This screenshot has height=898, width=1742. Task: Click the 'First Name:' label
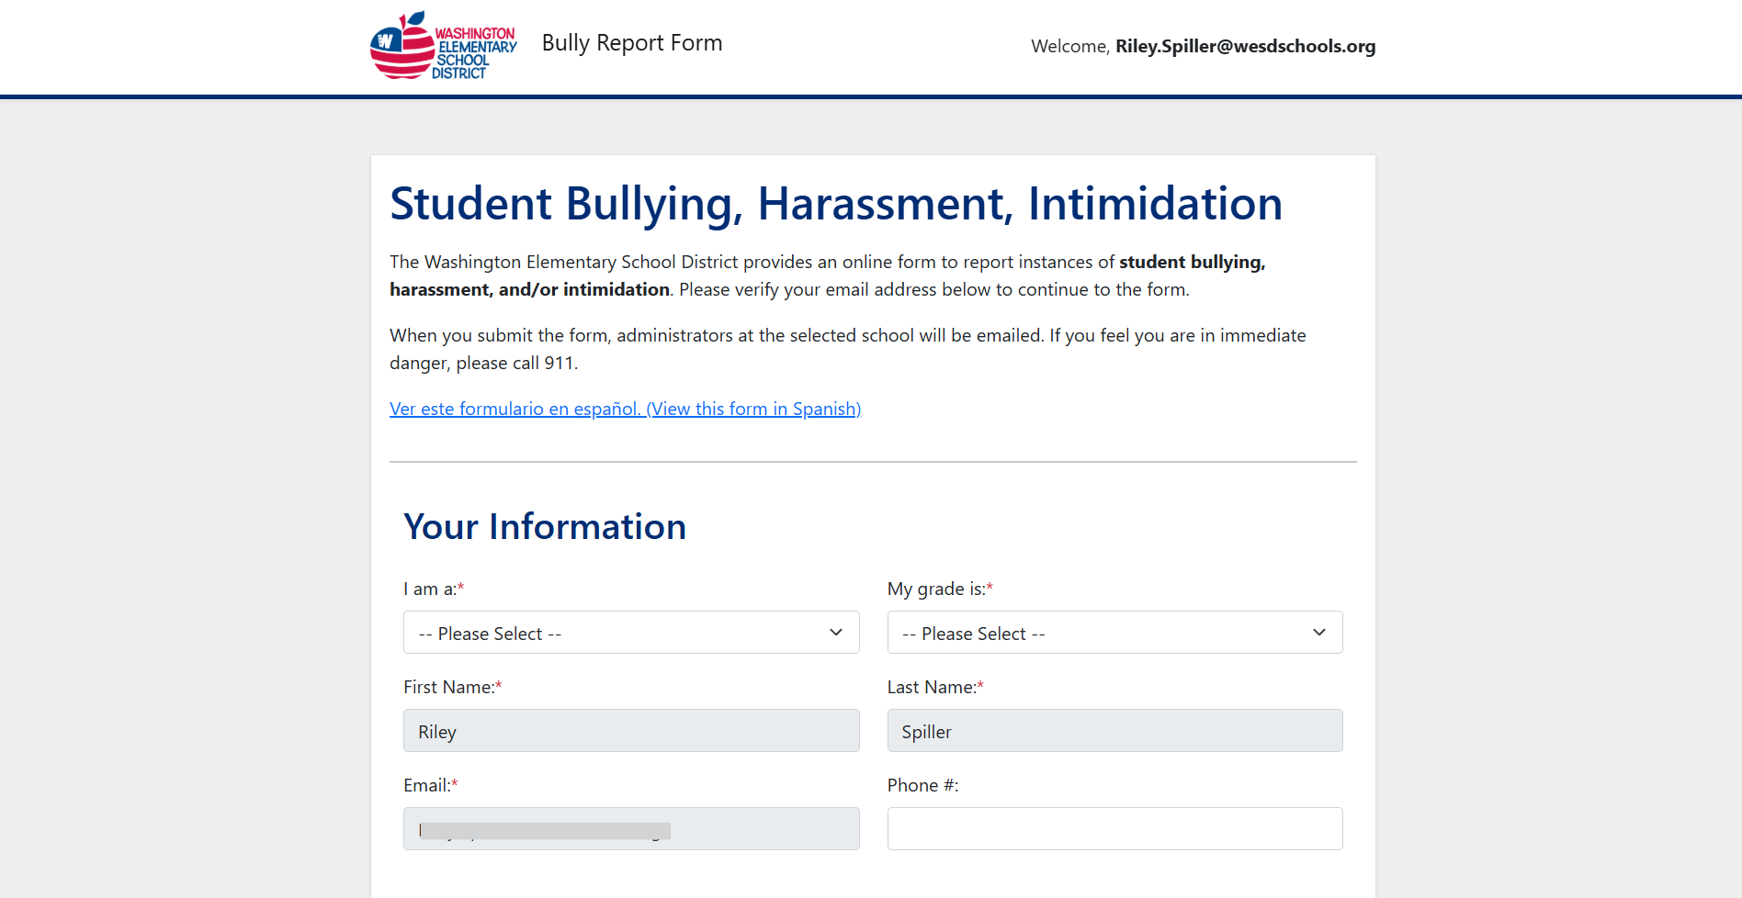[452, 687]
